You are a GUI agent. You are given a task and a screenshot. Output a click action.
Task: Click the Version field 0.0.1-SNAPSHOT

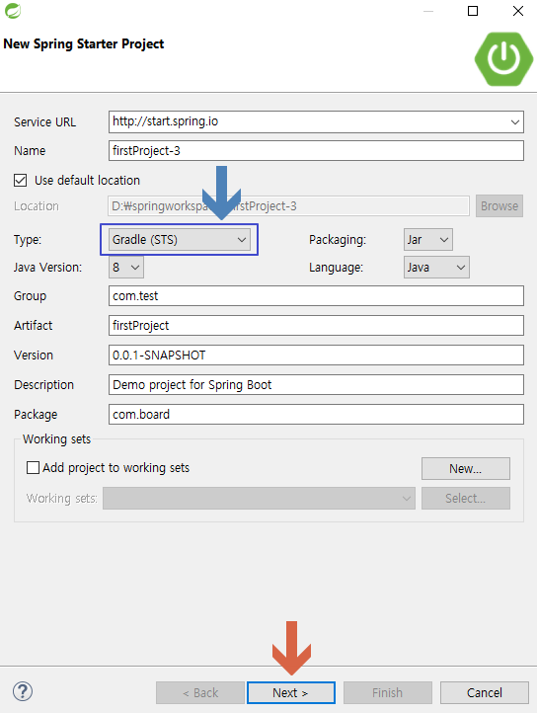(x=316, y=356)
